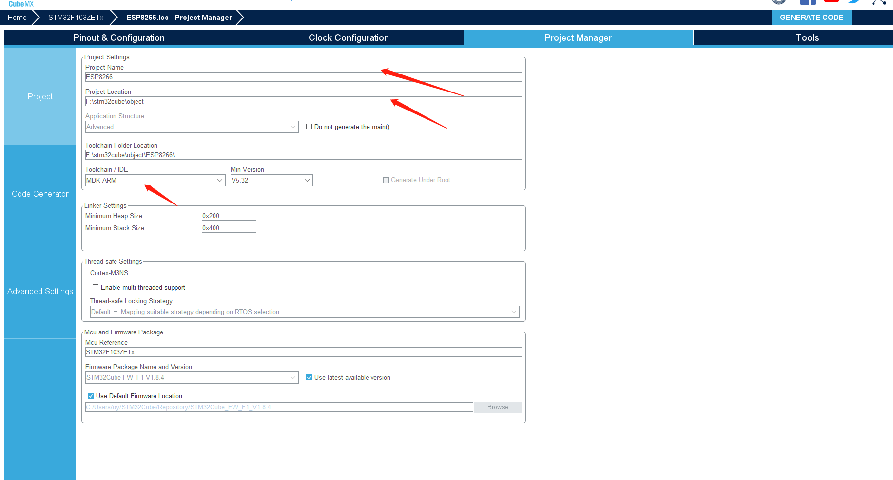The height and width of the screenshot is (480, 893).
Task: Open the Min Version dropdown
Action: click(x=272, y=180)
